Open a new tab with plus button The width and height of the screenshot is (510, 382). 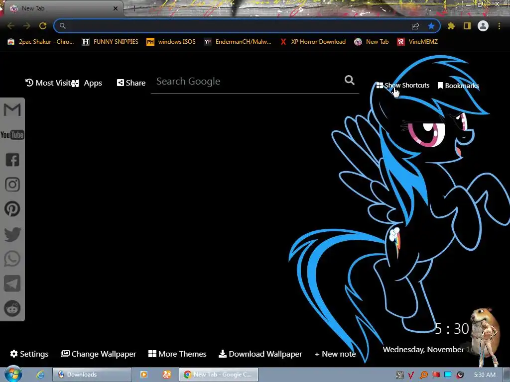pyautogui.click(x=134, y=8)
